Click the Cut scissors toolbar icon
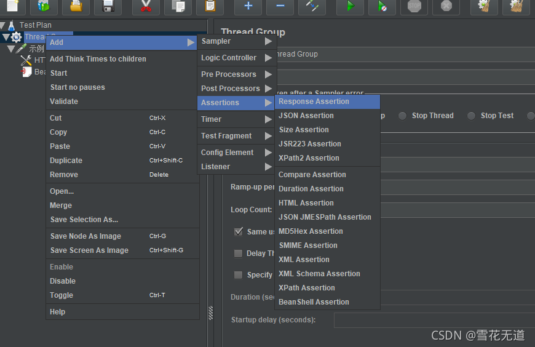The image size is (535, 347). pos(146,6)
